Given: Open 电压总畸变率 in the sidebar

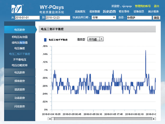Looking at the screenshot, I should pyautogui.click(x=20, y=65).
